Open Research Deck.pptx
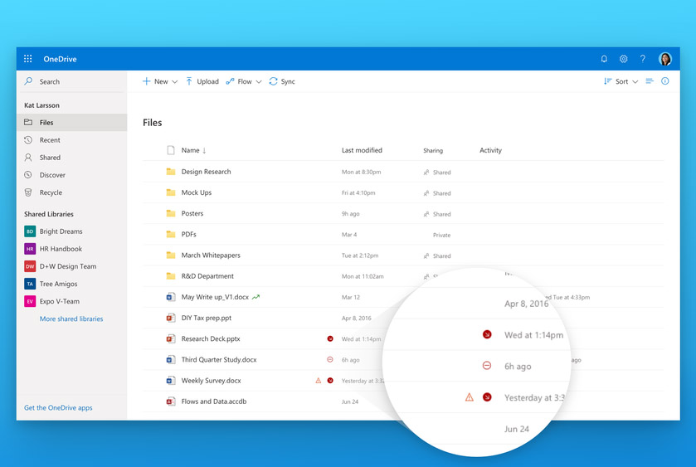The image size is (696, 467). (x=211, y=338)
